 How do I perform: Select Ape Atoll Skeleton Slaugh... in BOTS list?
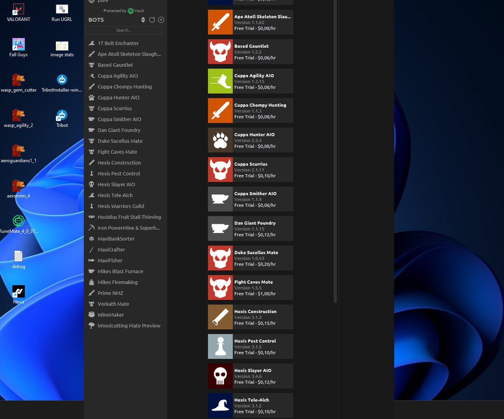(125, 54)
